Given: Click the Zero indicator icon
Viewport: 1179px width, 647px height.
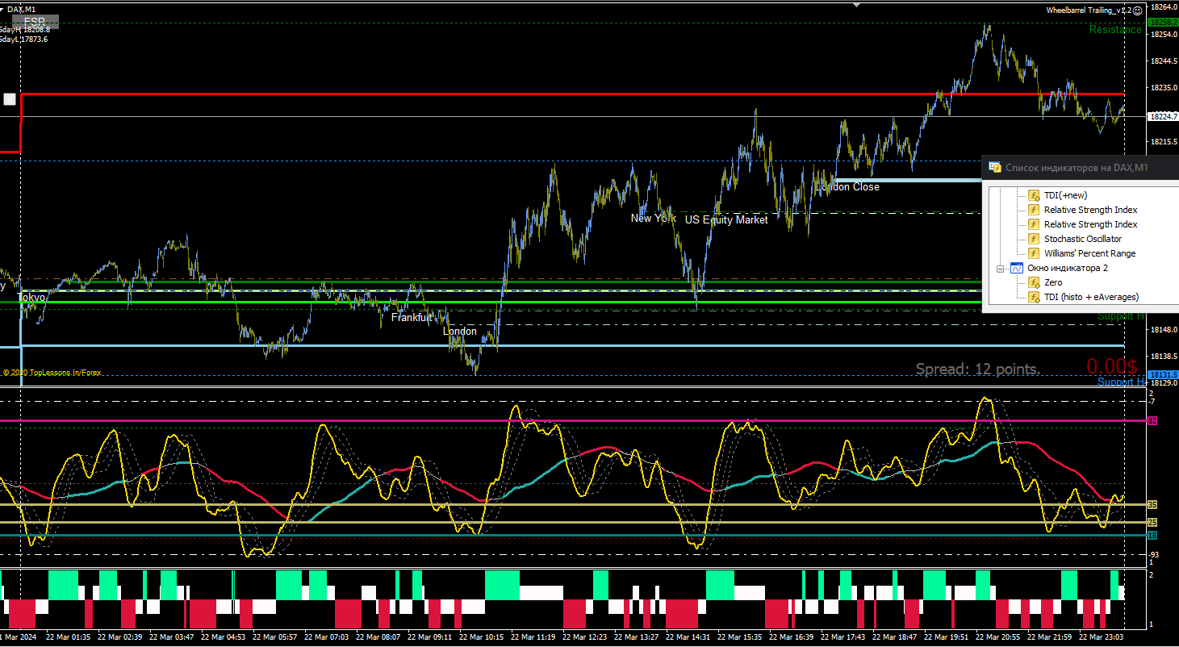Looking at the screenshot, I should pos(1034,282).
